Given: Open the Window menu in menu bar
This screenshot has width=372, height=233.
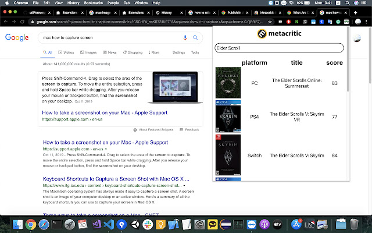Looking at the screenshot, I should [x=141, y=3].
